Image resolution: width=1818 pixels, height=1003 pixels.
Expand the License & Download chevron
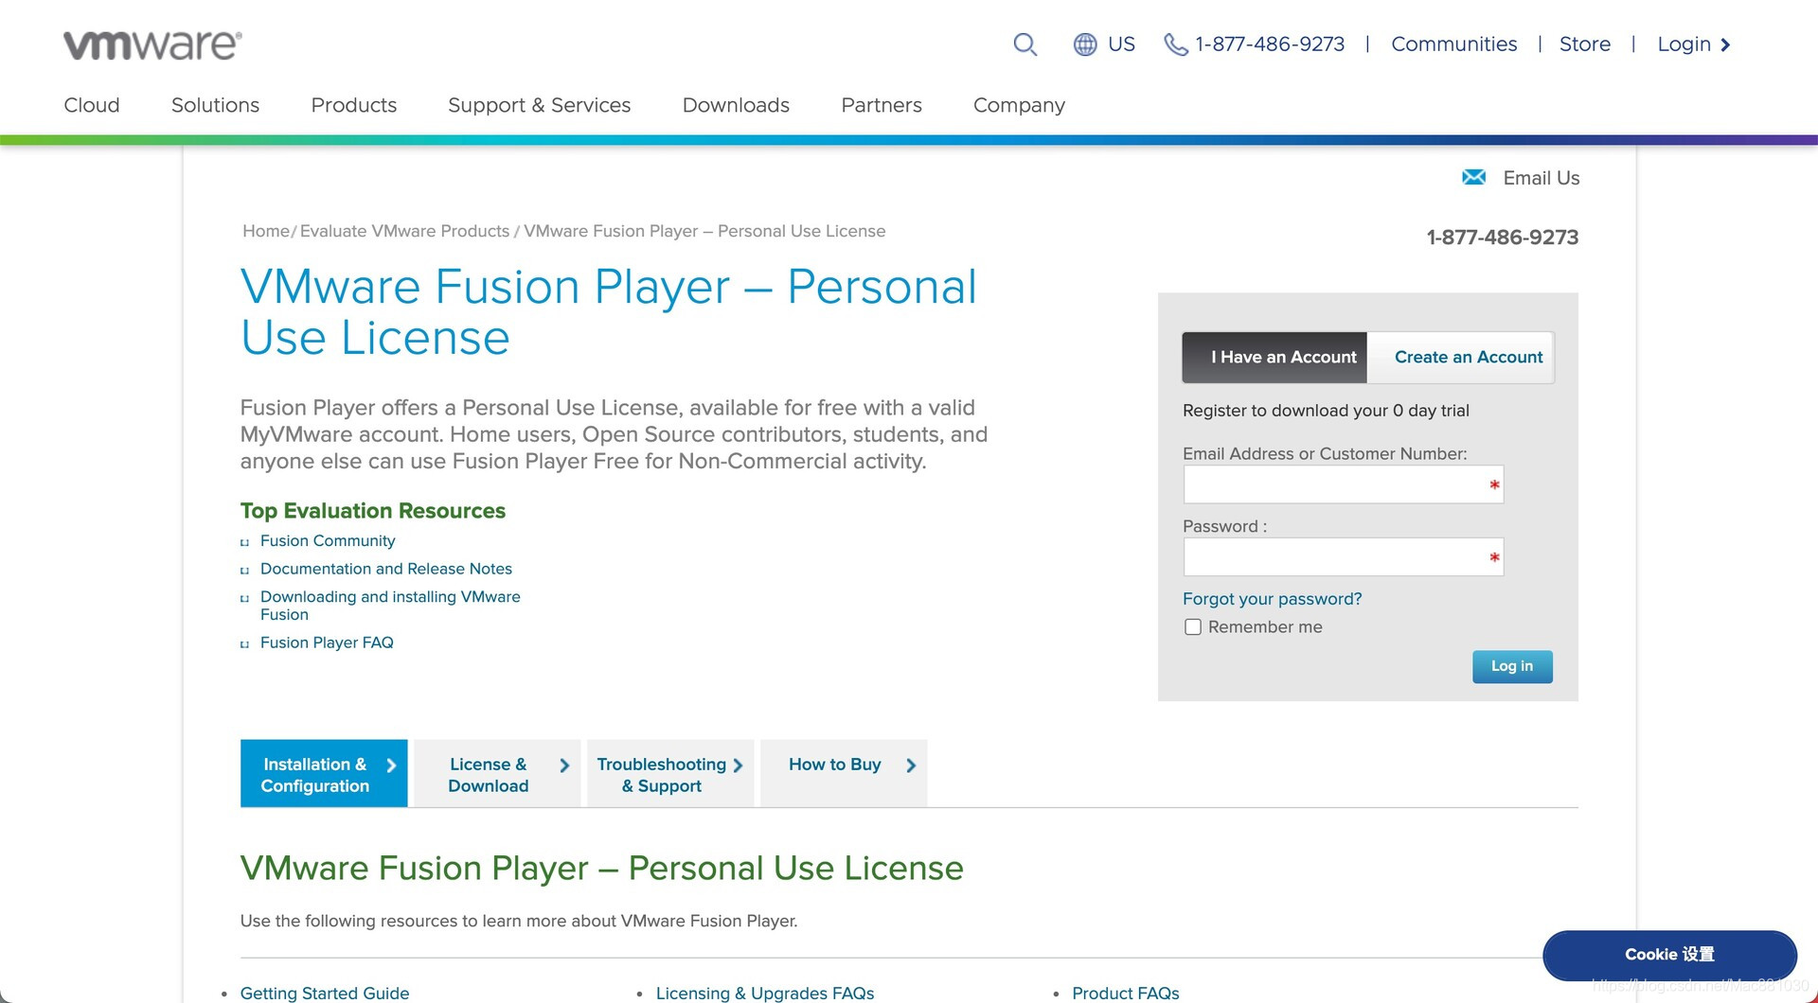(564, 765)
